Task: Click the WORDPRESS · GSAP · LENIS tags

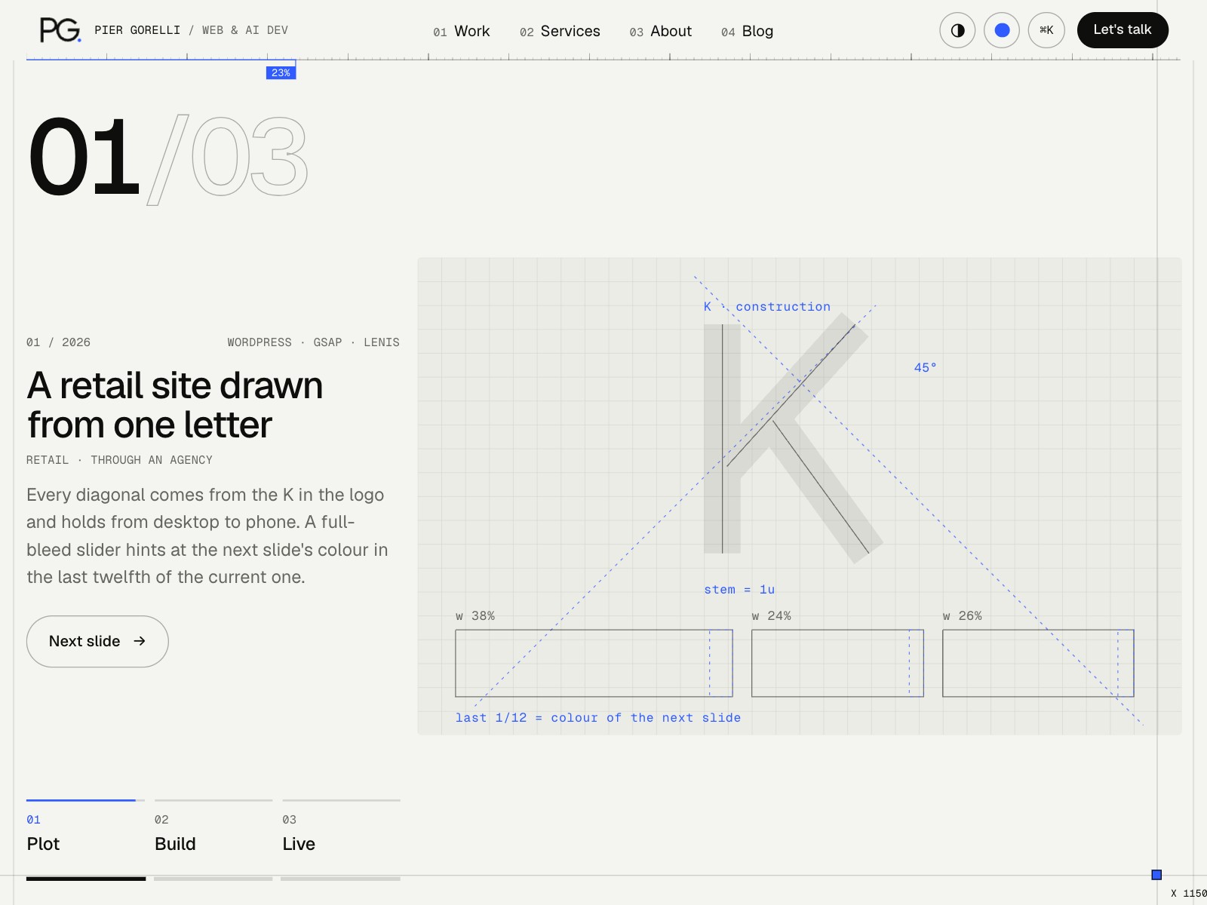Action: coord(313,342)
